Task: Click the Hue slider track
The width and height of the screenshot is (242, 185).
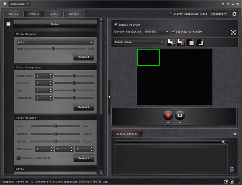Action: pyautogui.click(x=74, y=90)
